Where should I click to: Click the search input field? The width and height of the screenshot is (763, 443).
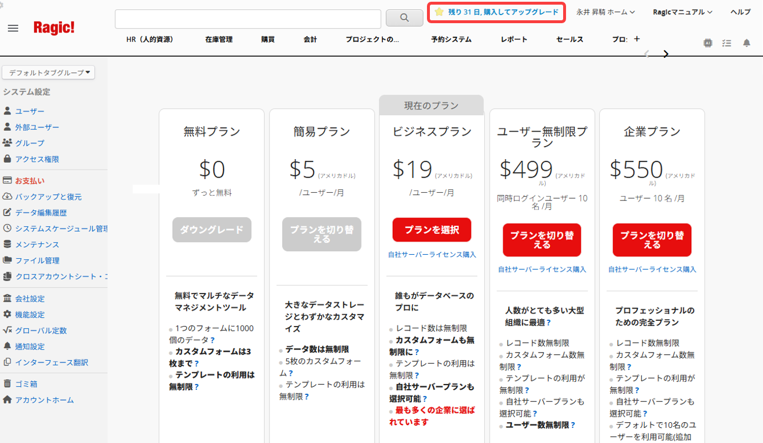coord(248,19)
